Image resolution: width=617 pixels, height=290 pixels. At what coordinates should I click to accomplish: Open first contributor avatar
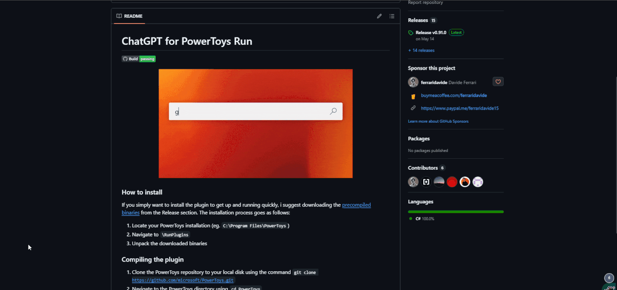[x=413, y=182]
